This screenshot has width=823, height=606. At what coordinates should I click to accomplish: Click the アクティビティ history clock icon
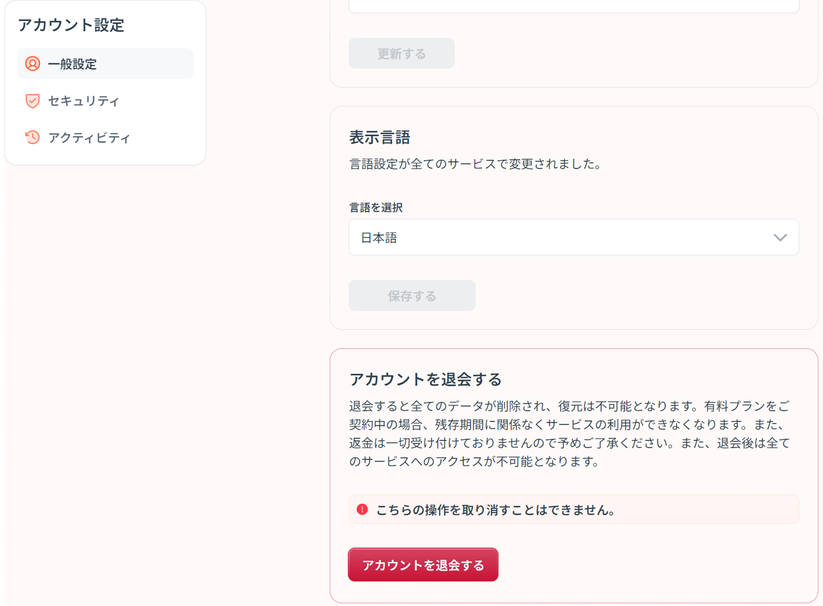click(33, 137)
